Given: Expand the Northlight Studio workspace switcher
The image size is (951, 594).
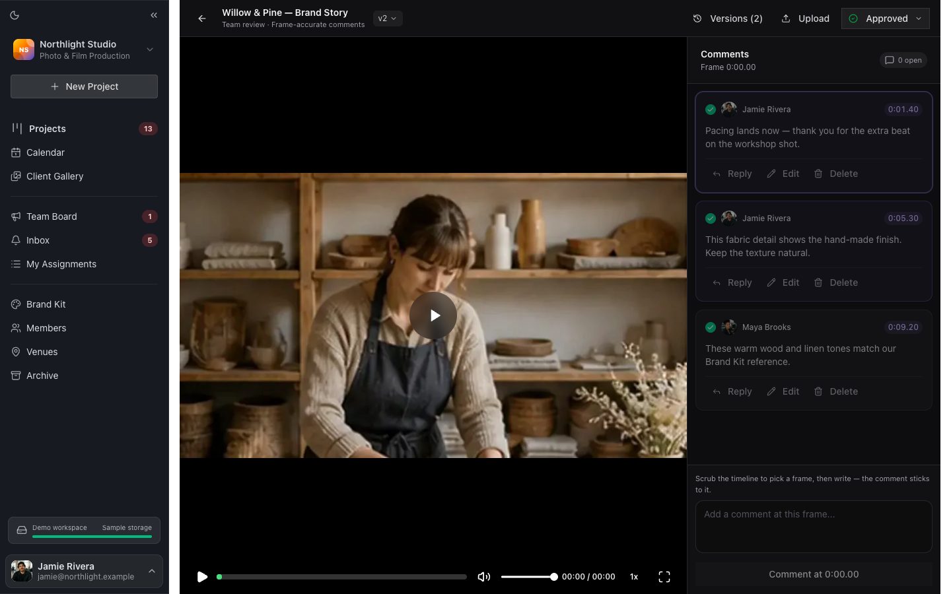Looking at the screenshot, I should pos(84,49).
